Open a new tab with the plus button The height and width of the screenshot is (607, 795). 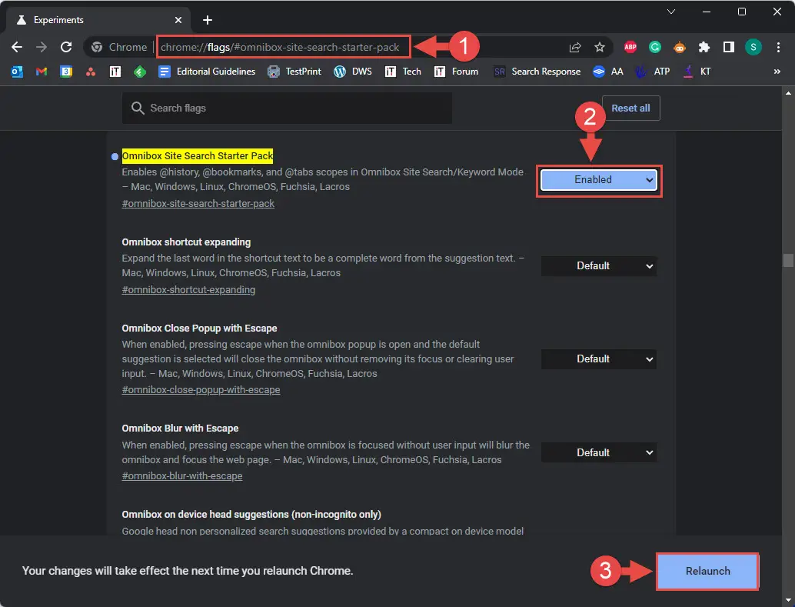[208, 20]
